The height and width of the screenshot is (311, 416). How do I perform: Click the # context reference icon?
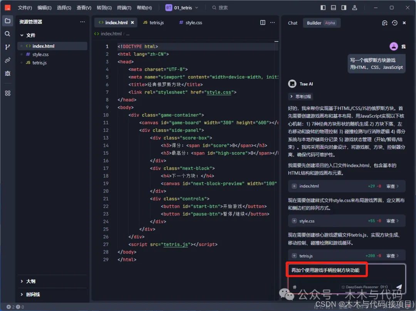tap(295, 287)
